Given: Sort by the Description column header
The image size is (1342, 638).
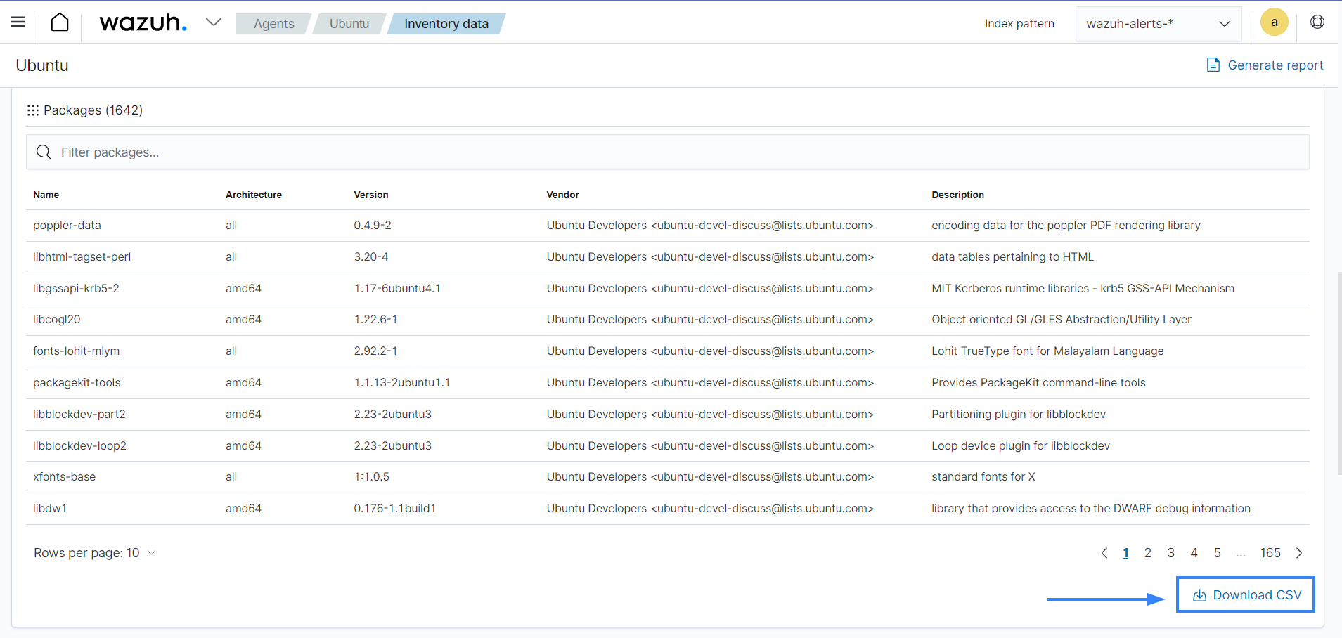Looking at the screenshot, I should pos(958,195).
